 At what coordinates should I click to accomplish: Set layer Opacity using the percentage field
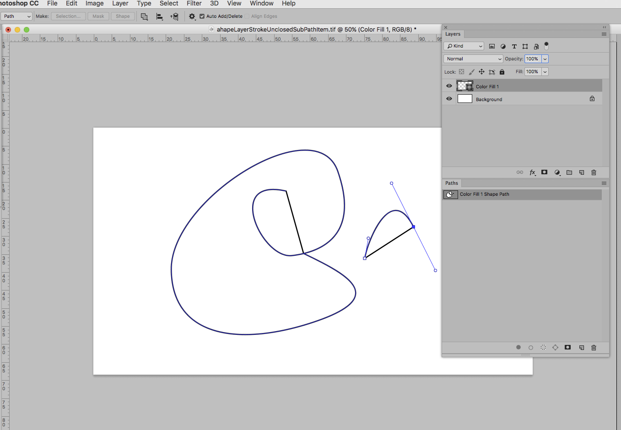(x=534, y=59)
